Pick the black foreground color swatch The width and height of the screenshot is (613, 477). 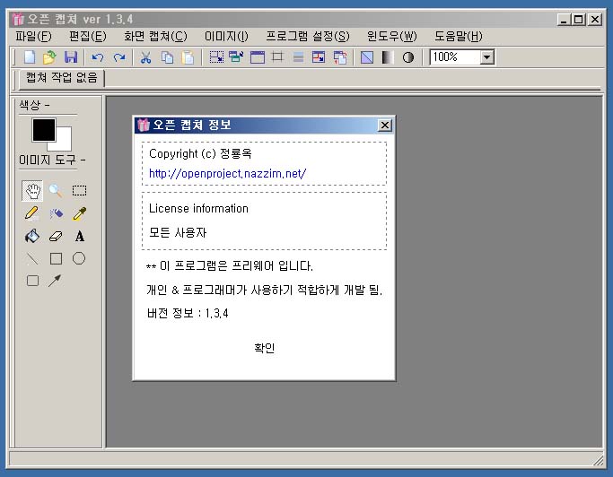[x=44, y=130]
